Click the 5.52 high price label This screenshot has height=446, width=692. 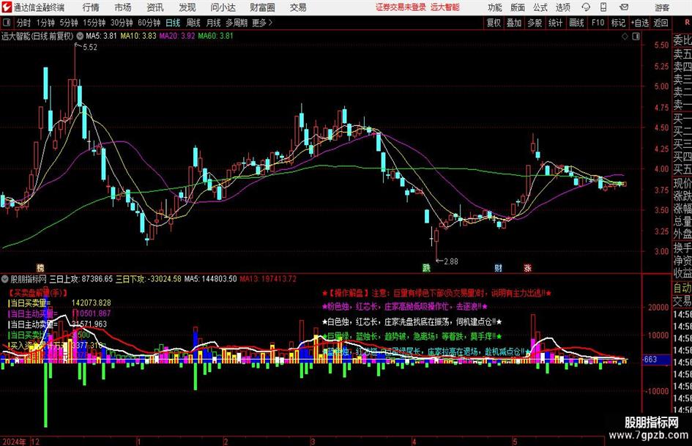(x=90, y=48)
